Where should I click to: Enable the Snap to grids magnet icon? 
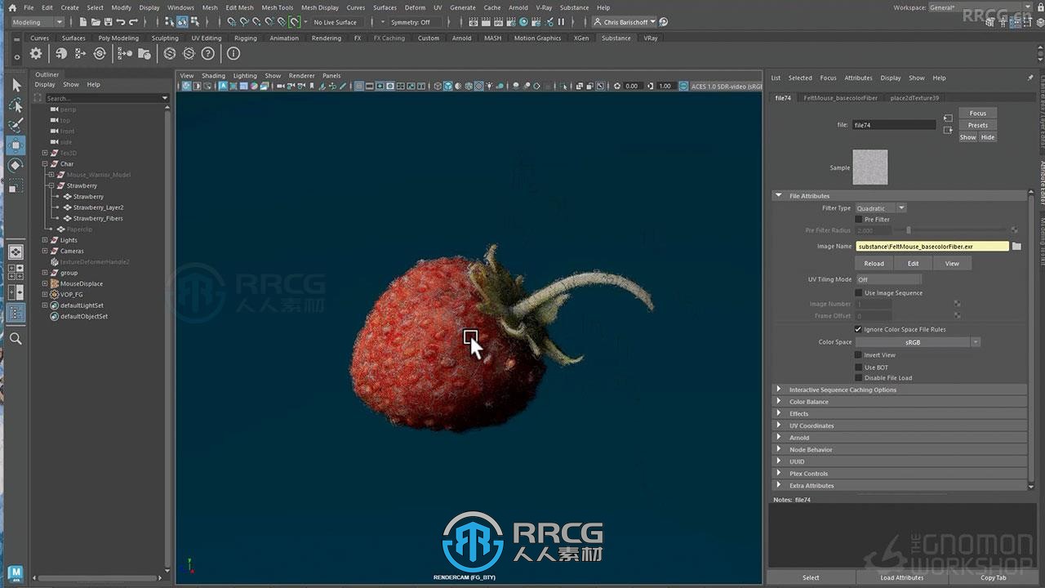[x=232, y=22]
